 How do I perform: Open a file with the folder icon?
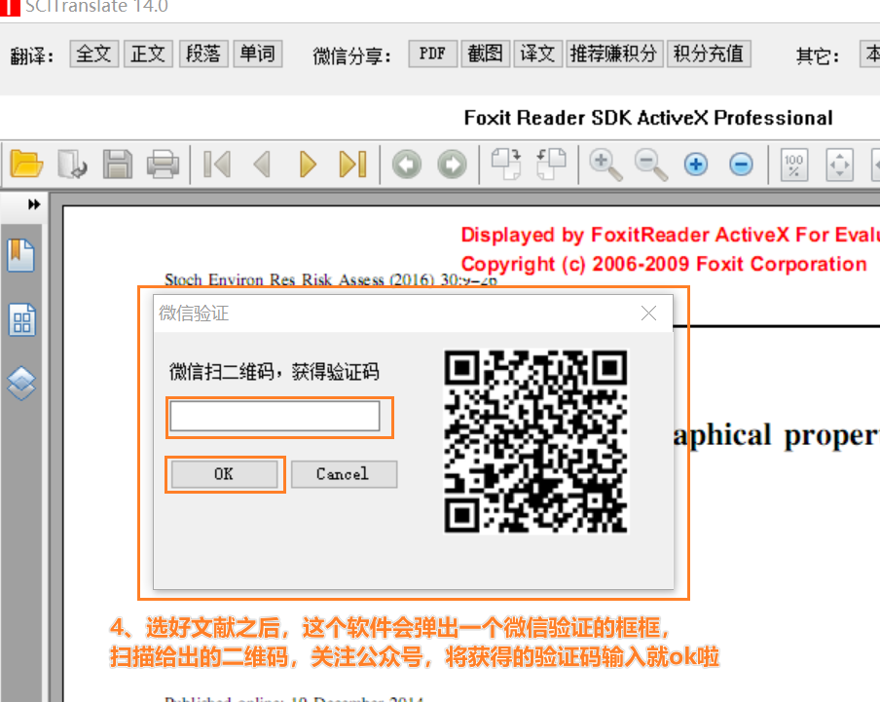pyautogui.click(x=26, y=165)
